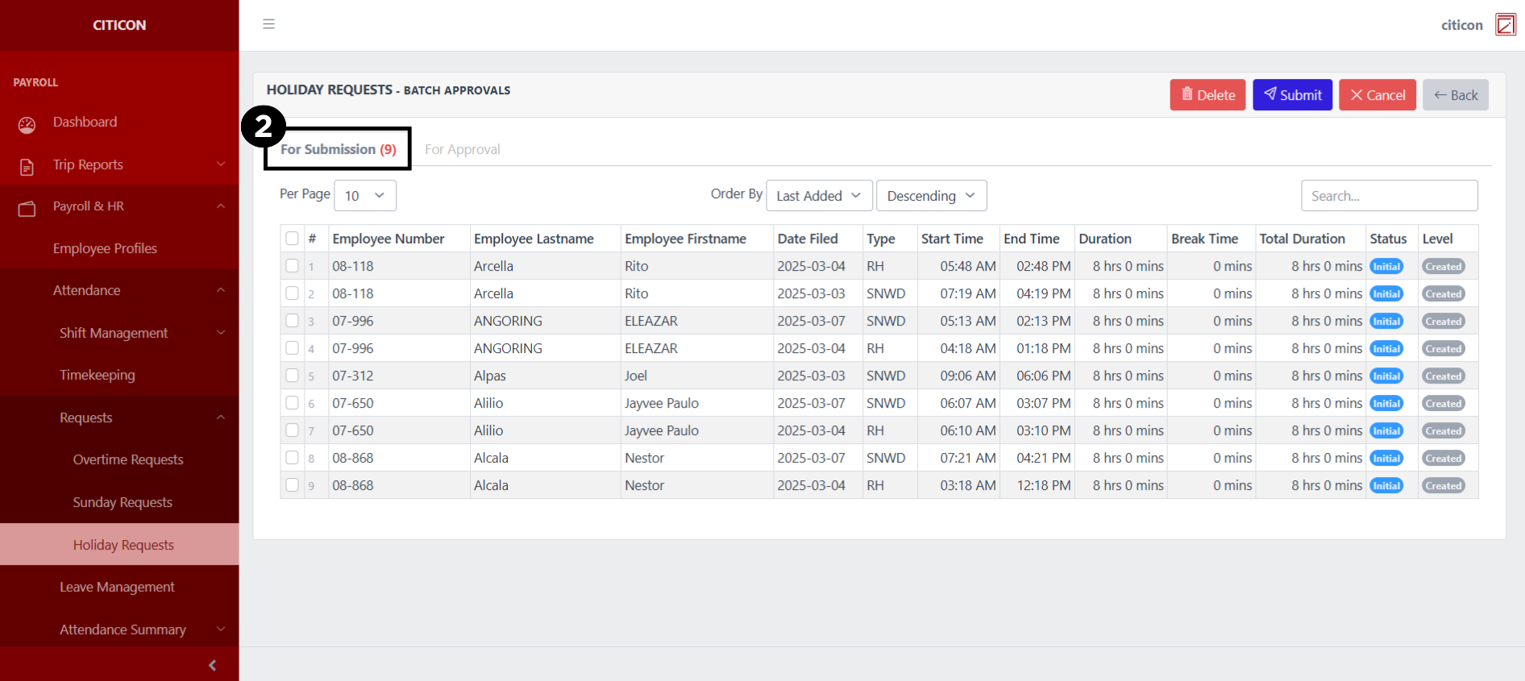The image size is (1525, 681).
Task: Click the Trip Reports document icon
Action: point(27,167)
